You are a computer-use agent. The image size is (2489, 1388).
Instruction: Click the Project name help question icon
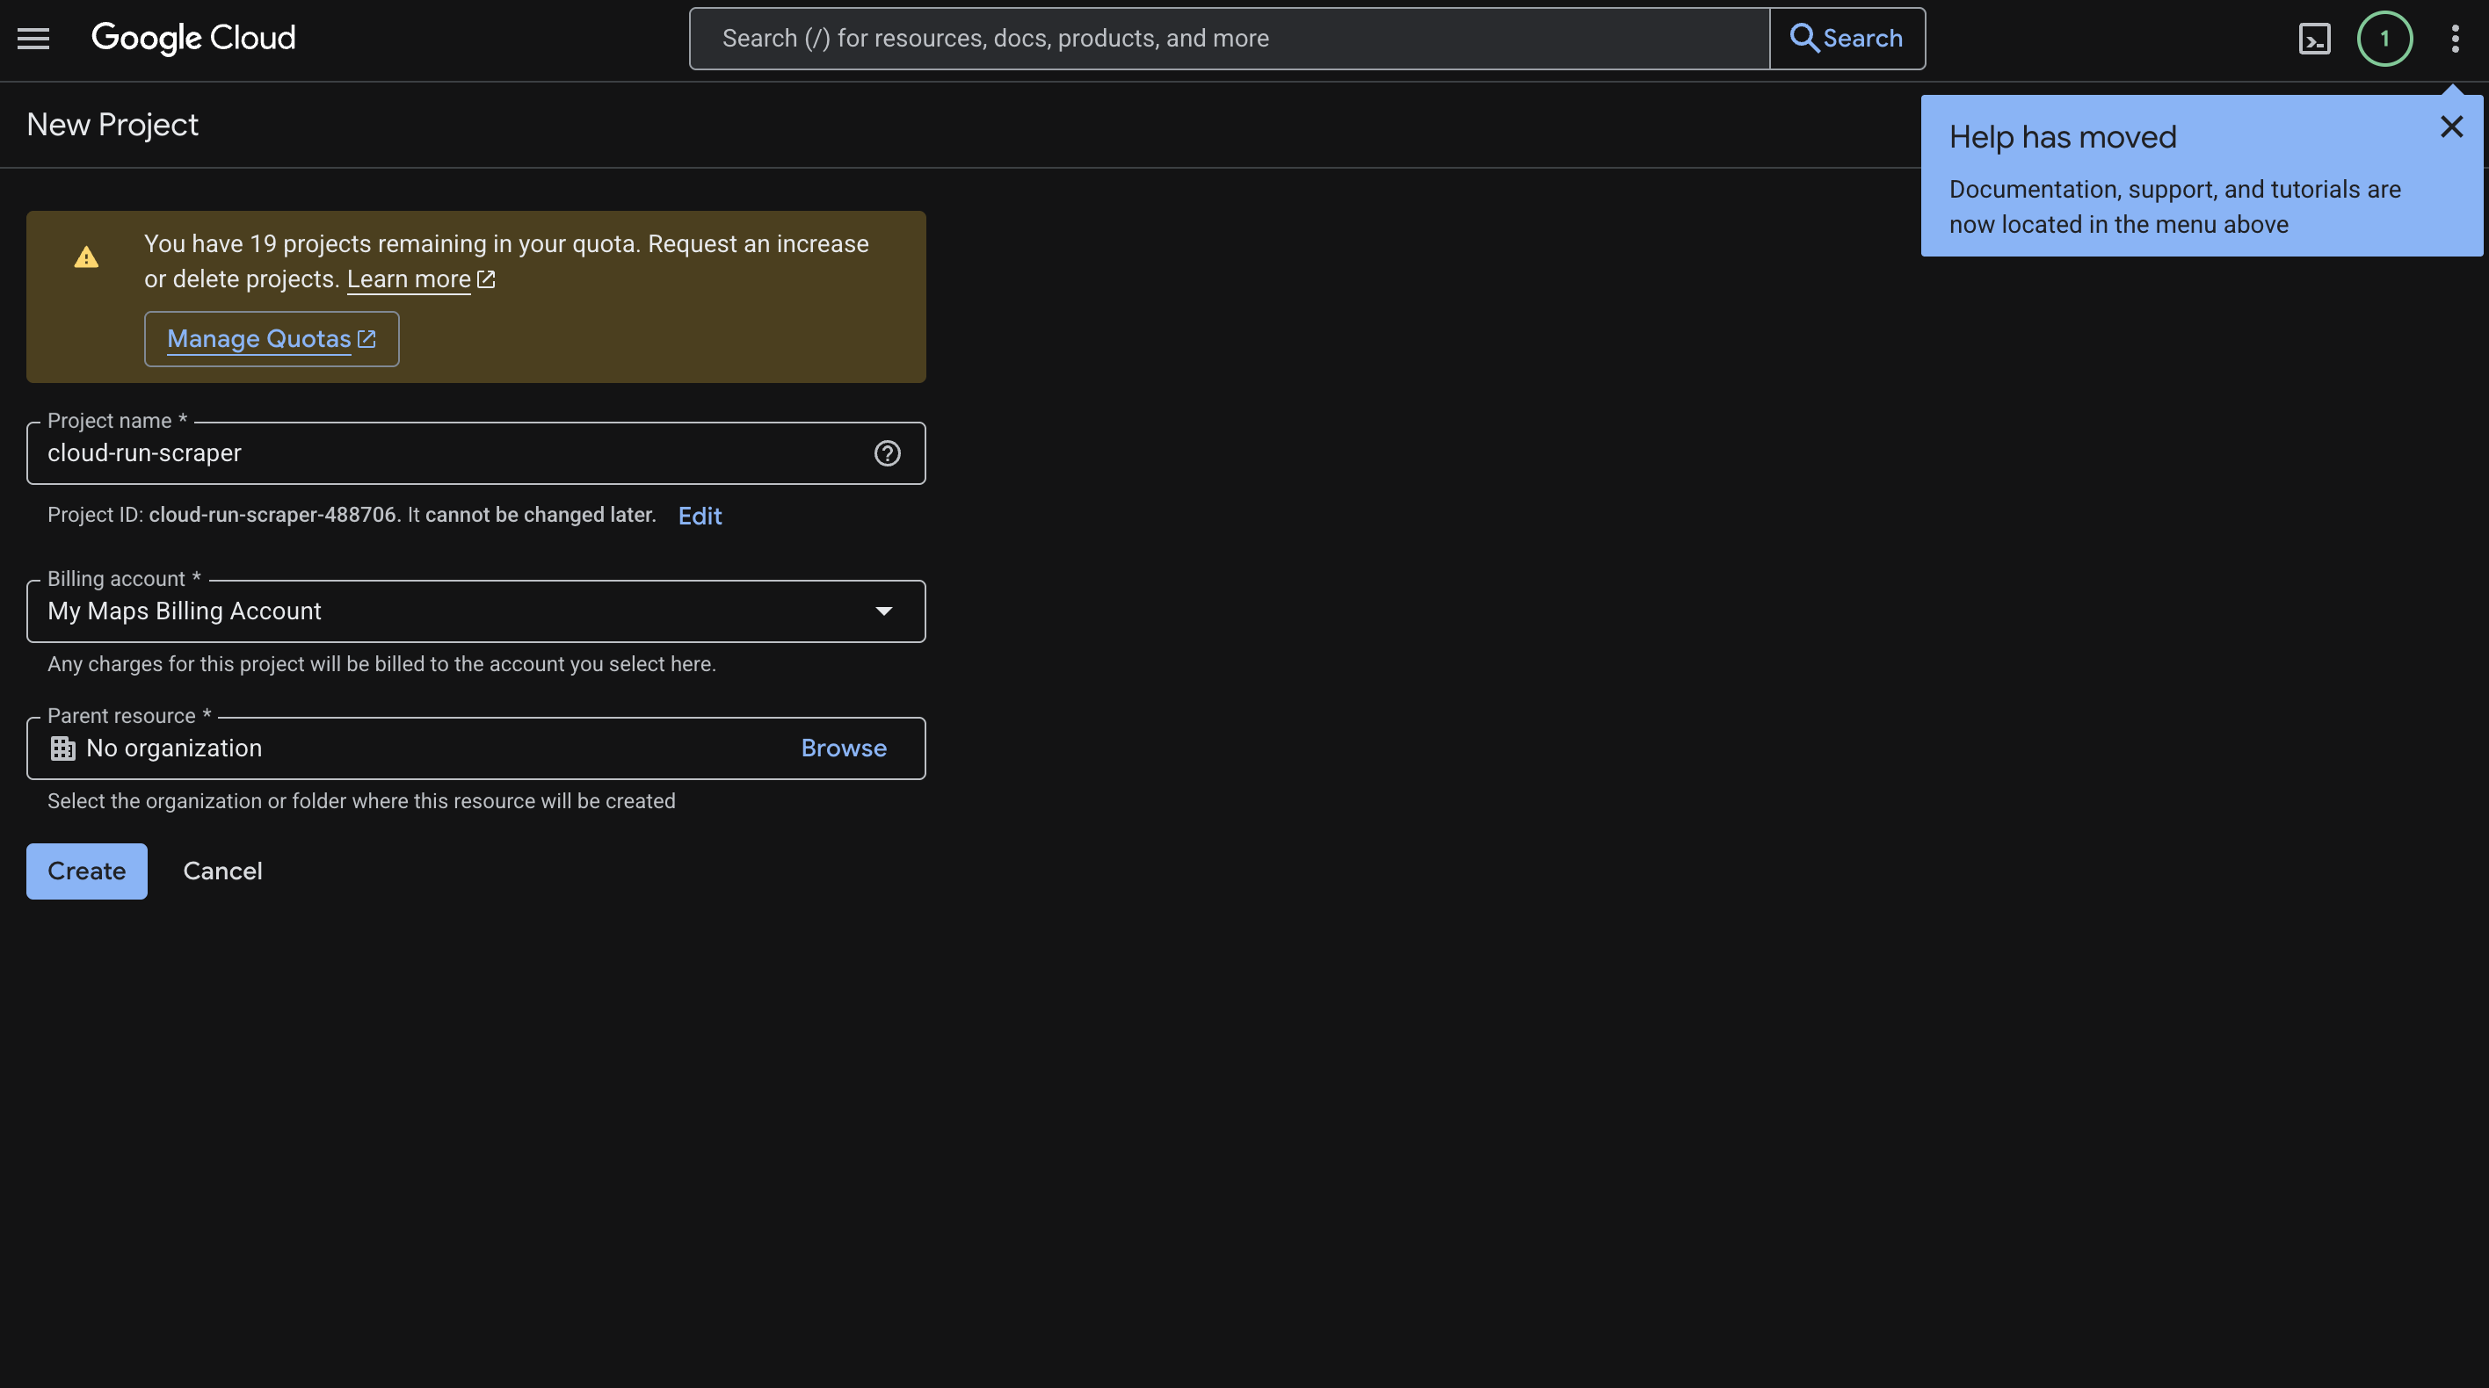coord(887,453)
